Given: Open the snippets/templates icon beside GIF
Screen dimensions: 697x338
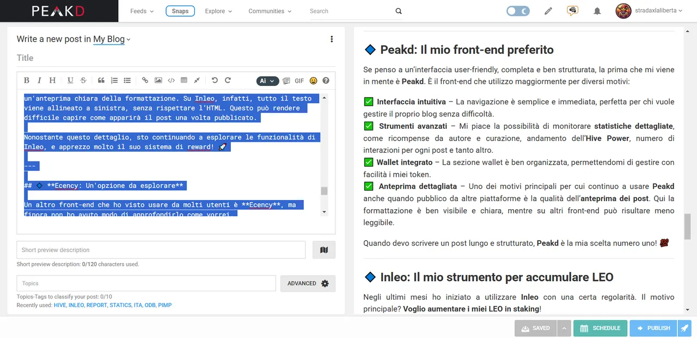Looking at the screenshot, I should point(286,80).
